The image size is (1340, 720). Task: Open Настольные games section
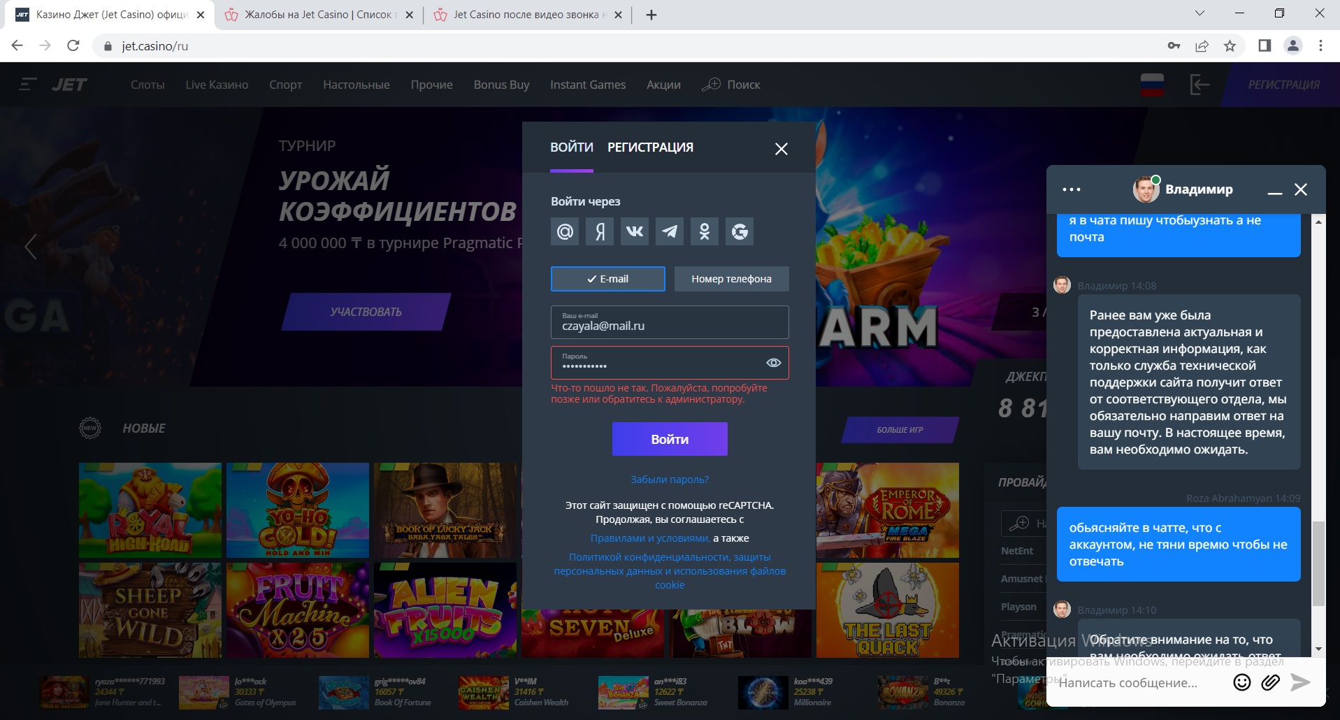point(356,85)
